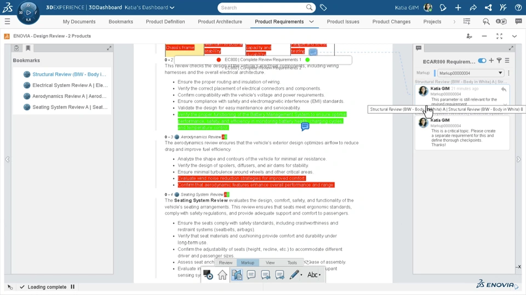Switch to Product Architecture tab
The image size is (526, 295).
coord(220,22)
